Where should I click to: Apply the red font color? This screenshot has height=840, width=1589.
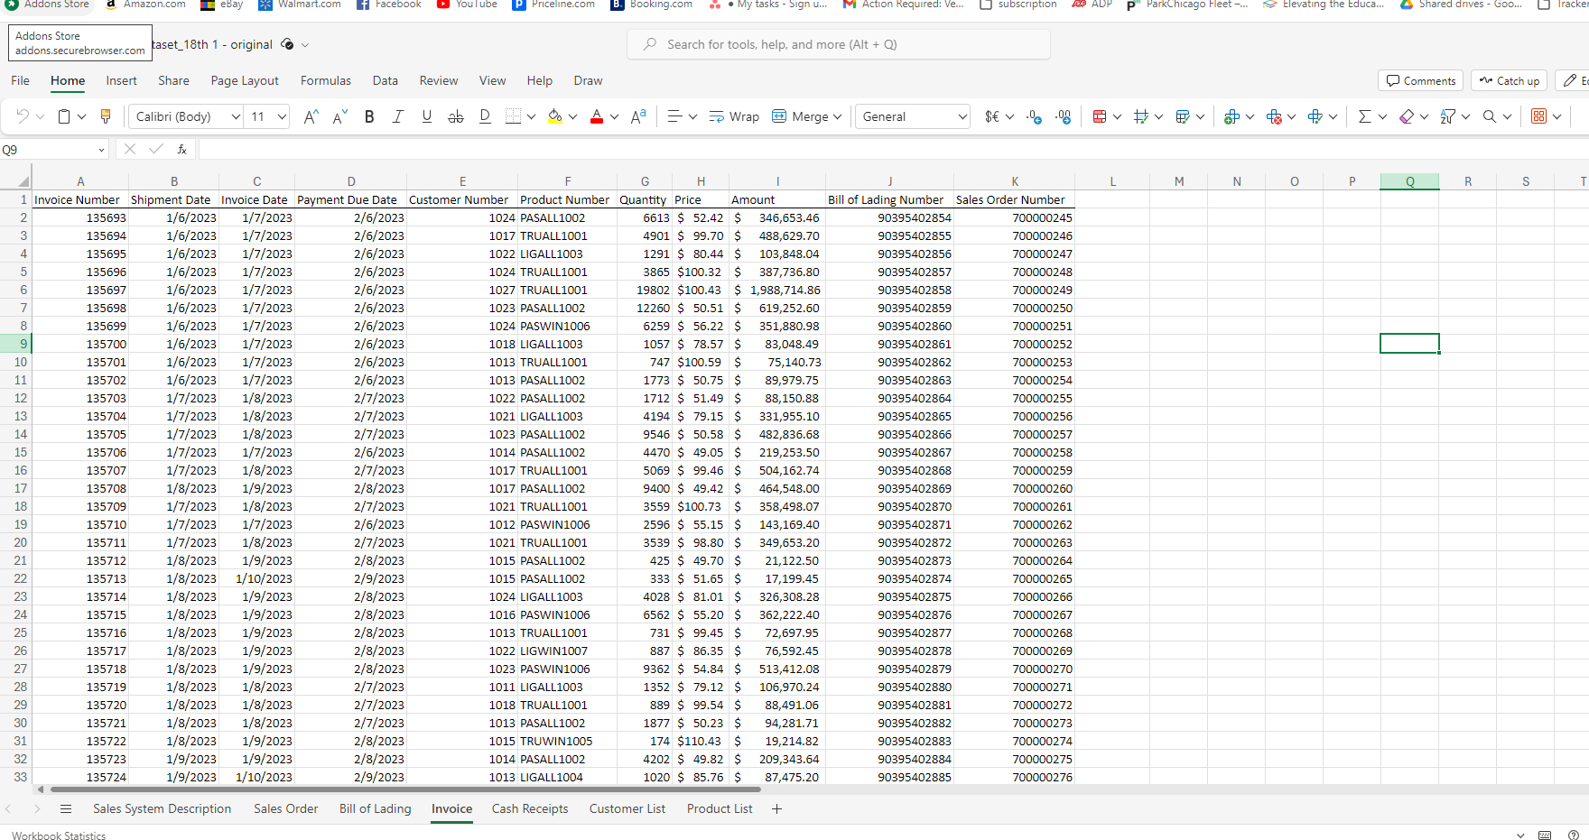click(596, 116)
